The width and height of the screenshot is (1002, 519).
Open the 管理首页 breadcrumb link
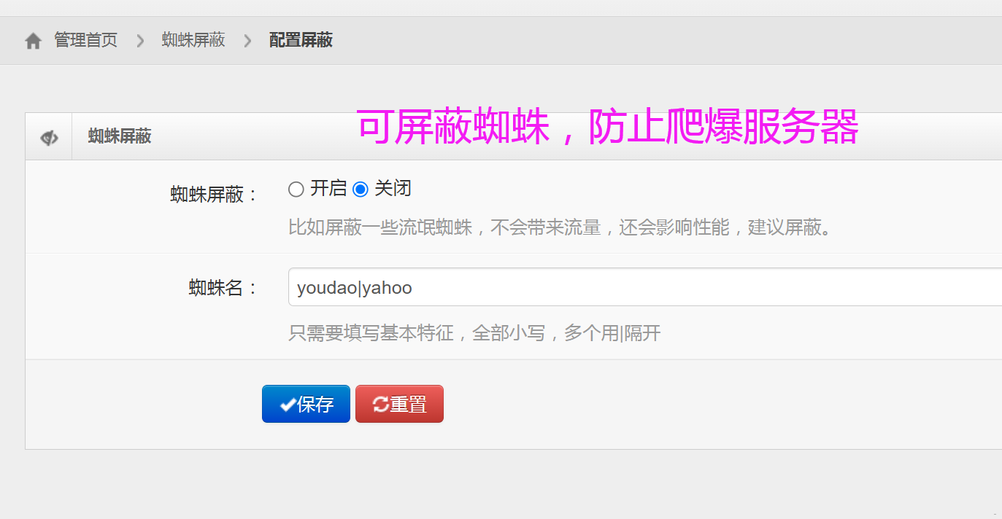click(85, 40)
